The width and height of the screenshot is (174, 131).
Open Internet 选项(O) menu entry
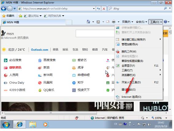[x=139, y=97]
